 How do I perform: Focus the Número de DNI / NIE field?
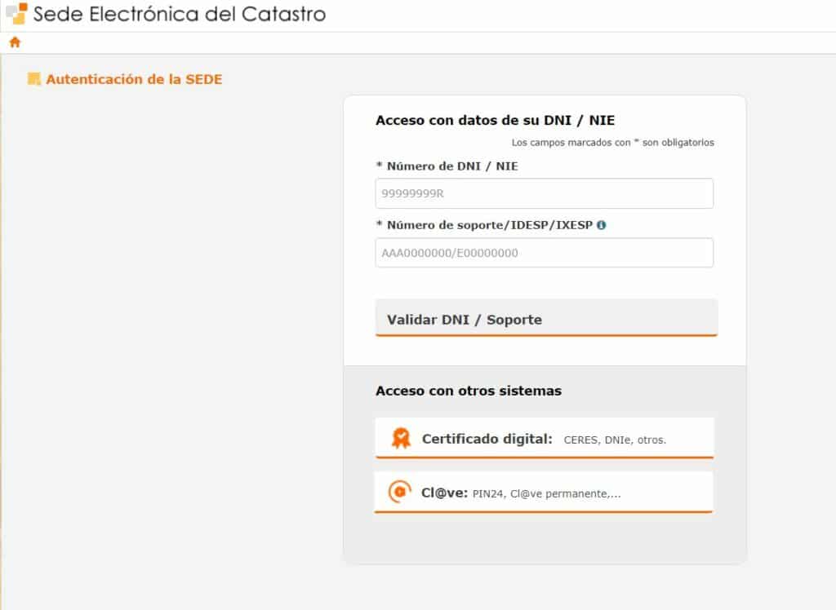point(545,193)
